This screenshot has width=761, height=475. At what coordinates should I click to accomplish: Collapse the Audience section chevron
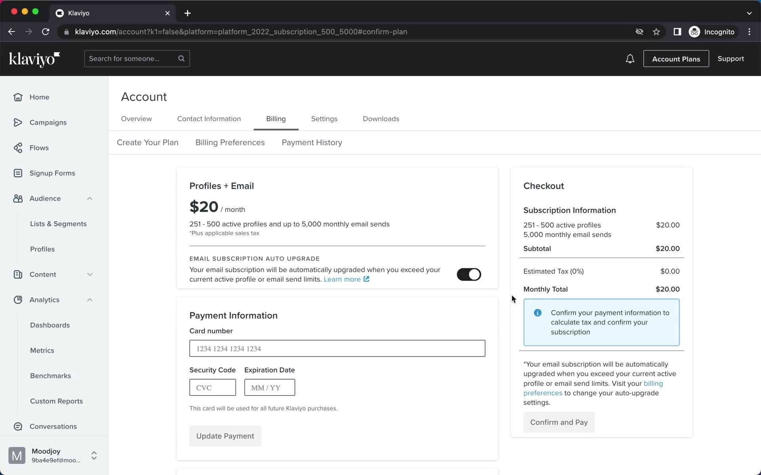(x=90, y=198)
